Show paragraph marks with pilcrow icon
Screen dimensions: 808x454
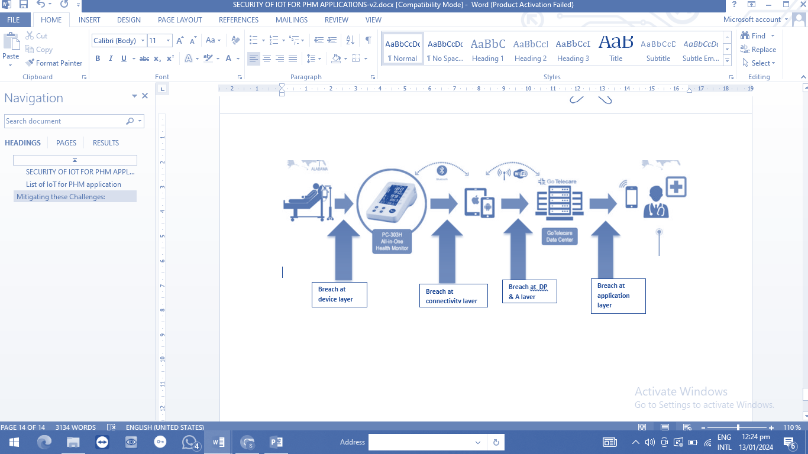368,40
